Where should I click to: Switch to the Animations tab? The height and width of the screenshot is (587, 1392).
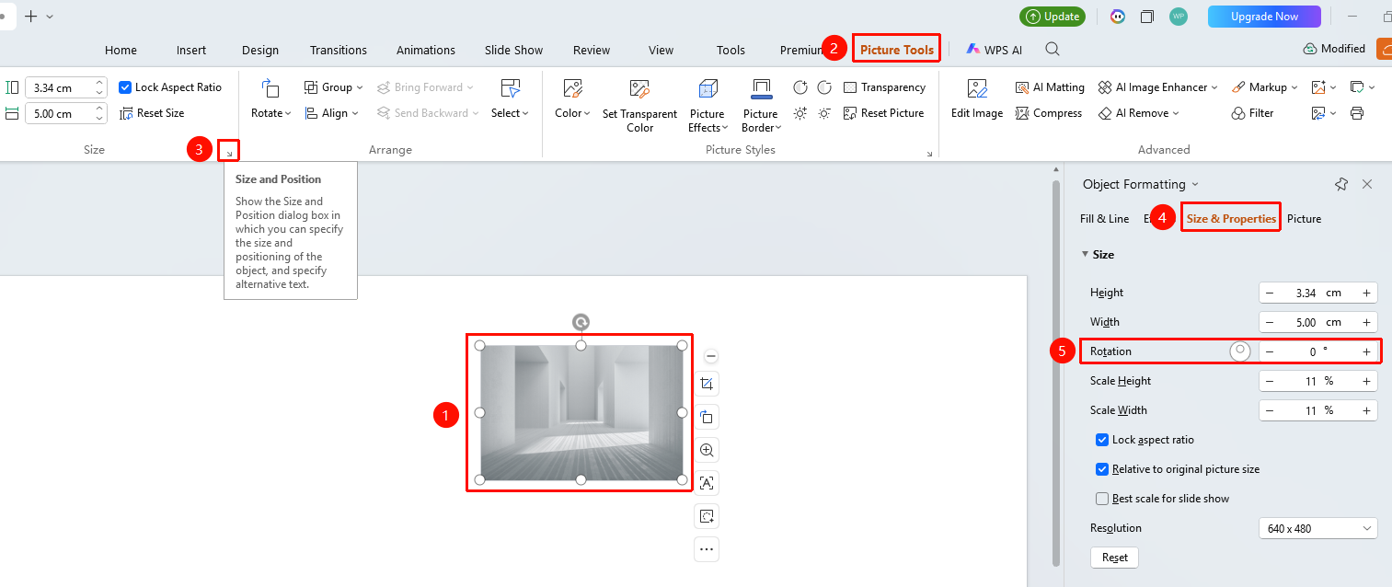pos(426,50)
